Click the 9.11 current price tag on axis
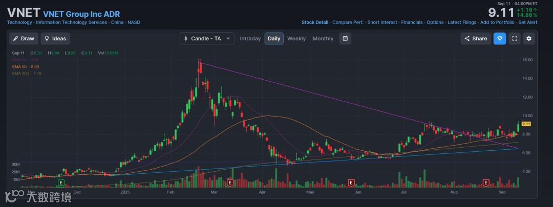The height and width of the screenshot is (207, 553). tap(526, 124)
